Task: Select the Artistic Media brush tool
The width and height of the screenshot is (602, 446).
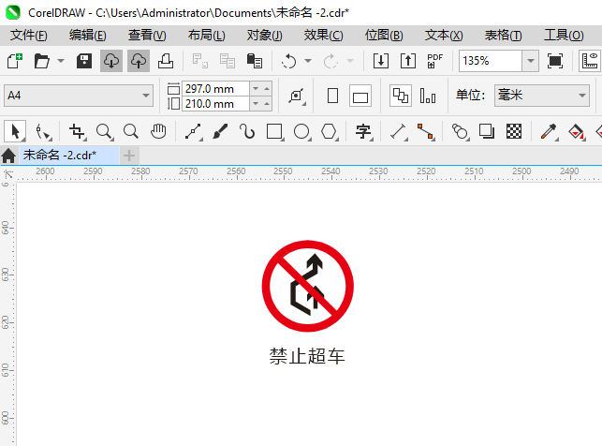Action: tap(220, 132)
